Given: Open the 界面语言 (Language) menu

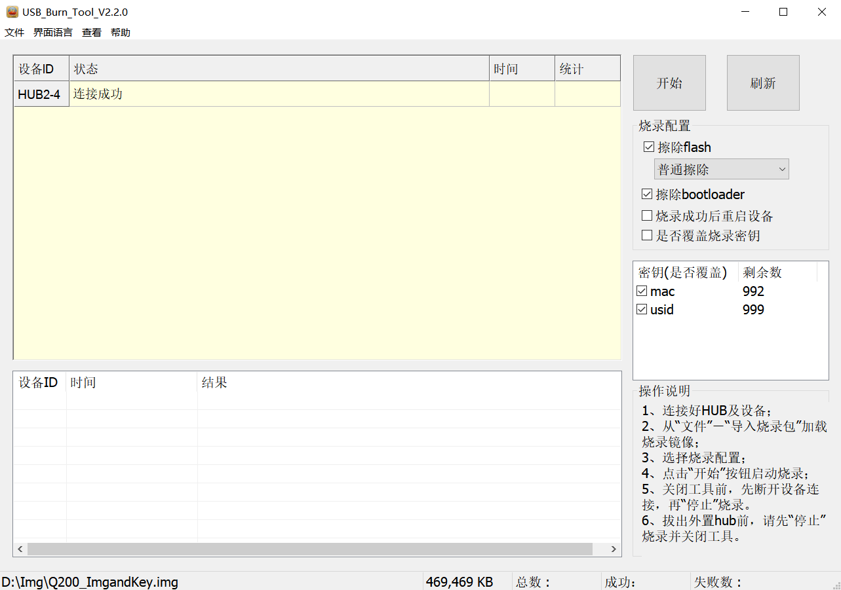Looking at the screenshot, I should 52,31.
